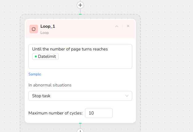Click the red Loop node icon

(34, 29)
